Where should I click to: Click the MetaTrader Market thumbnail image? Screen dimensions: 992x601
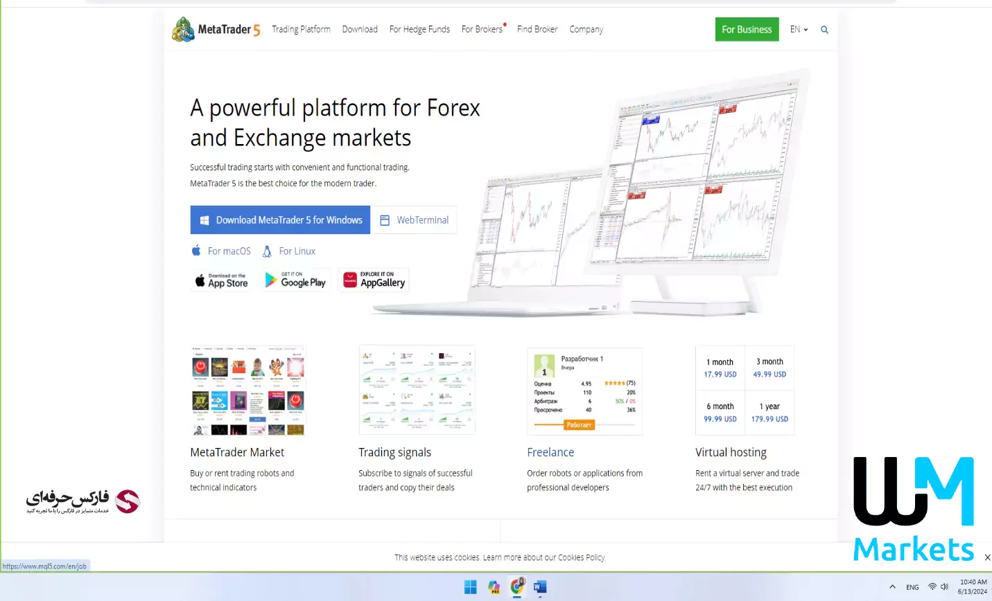(248, 391)
